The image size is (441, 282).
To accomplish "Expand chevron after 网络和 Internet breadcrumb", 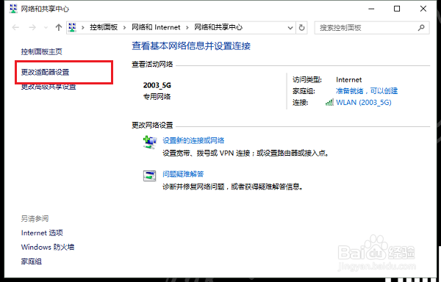I will (187, 27).
